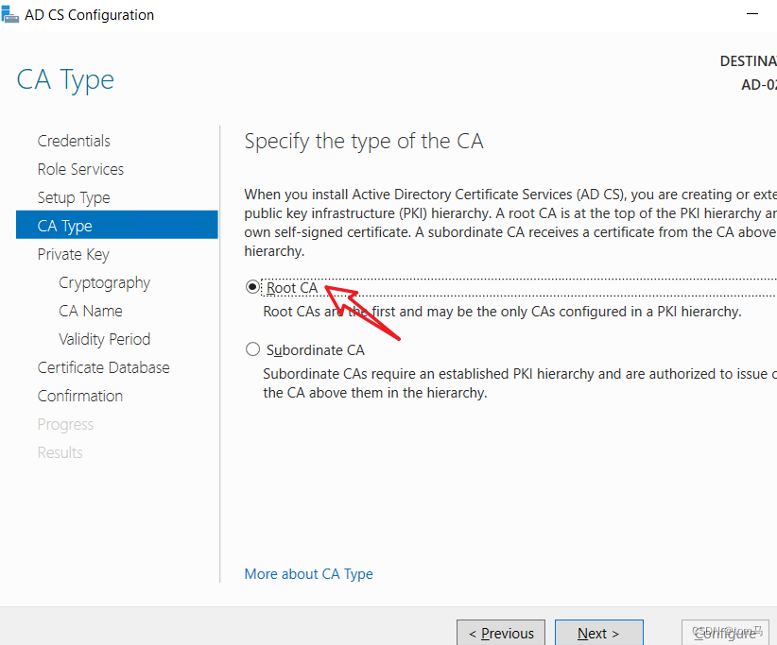Open the Cryptography sub-step
Image resolution: width=777 pixels, height=645 pixels.
click(105, 282)
